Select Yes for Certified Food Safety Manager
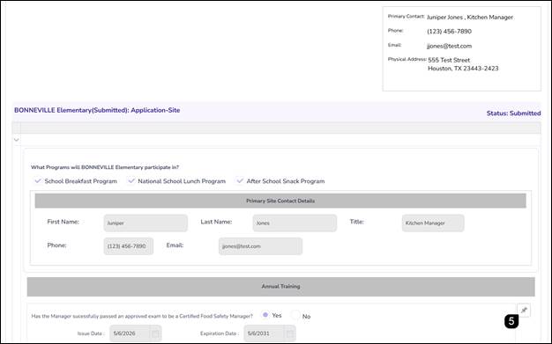 [x=265, y=315]
